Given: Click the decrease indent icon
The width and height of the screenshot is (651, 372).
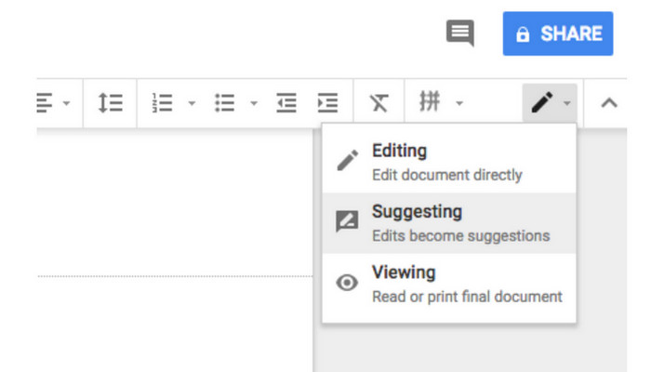Looking at the screenshot, I should coord(286,102).
